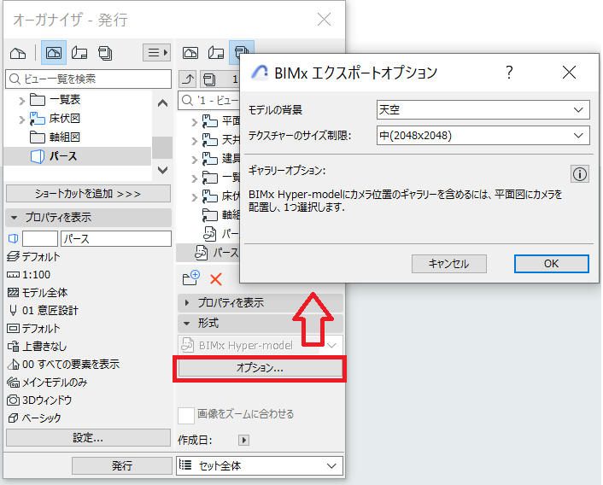Expand right pane プロパティを表示 section

click(x=187, y=303)
